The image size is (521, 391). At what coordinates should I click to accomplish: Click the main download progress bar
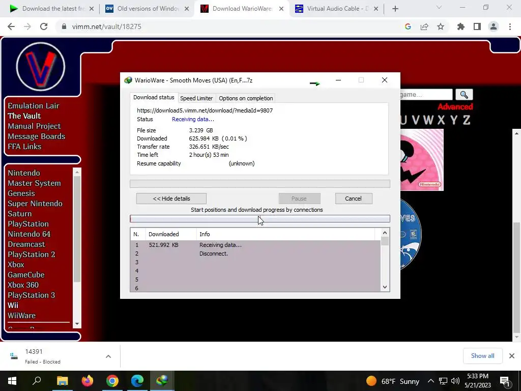click(x=260, y=184)
